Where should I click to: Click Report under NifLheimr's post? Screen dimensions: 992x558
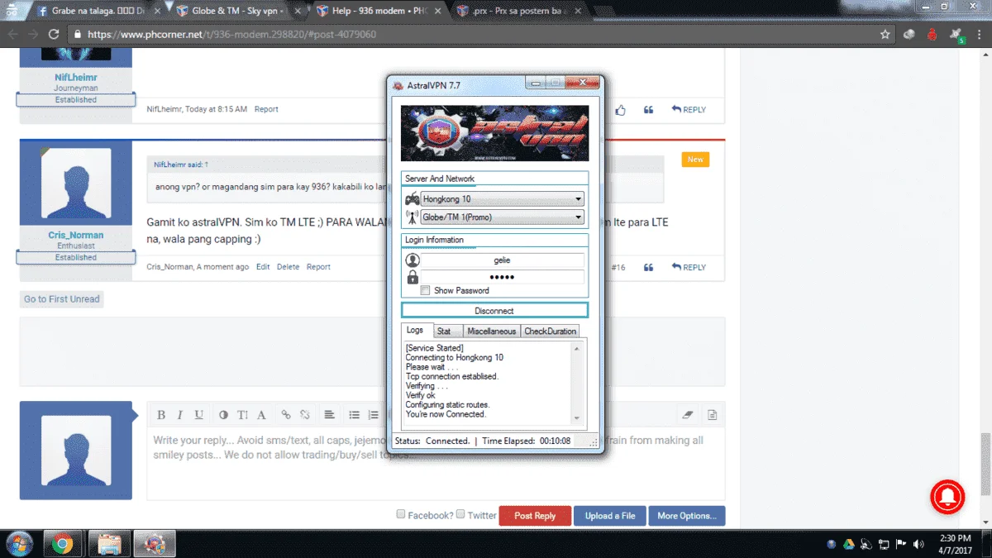click(266, 109)
